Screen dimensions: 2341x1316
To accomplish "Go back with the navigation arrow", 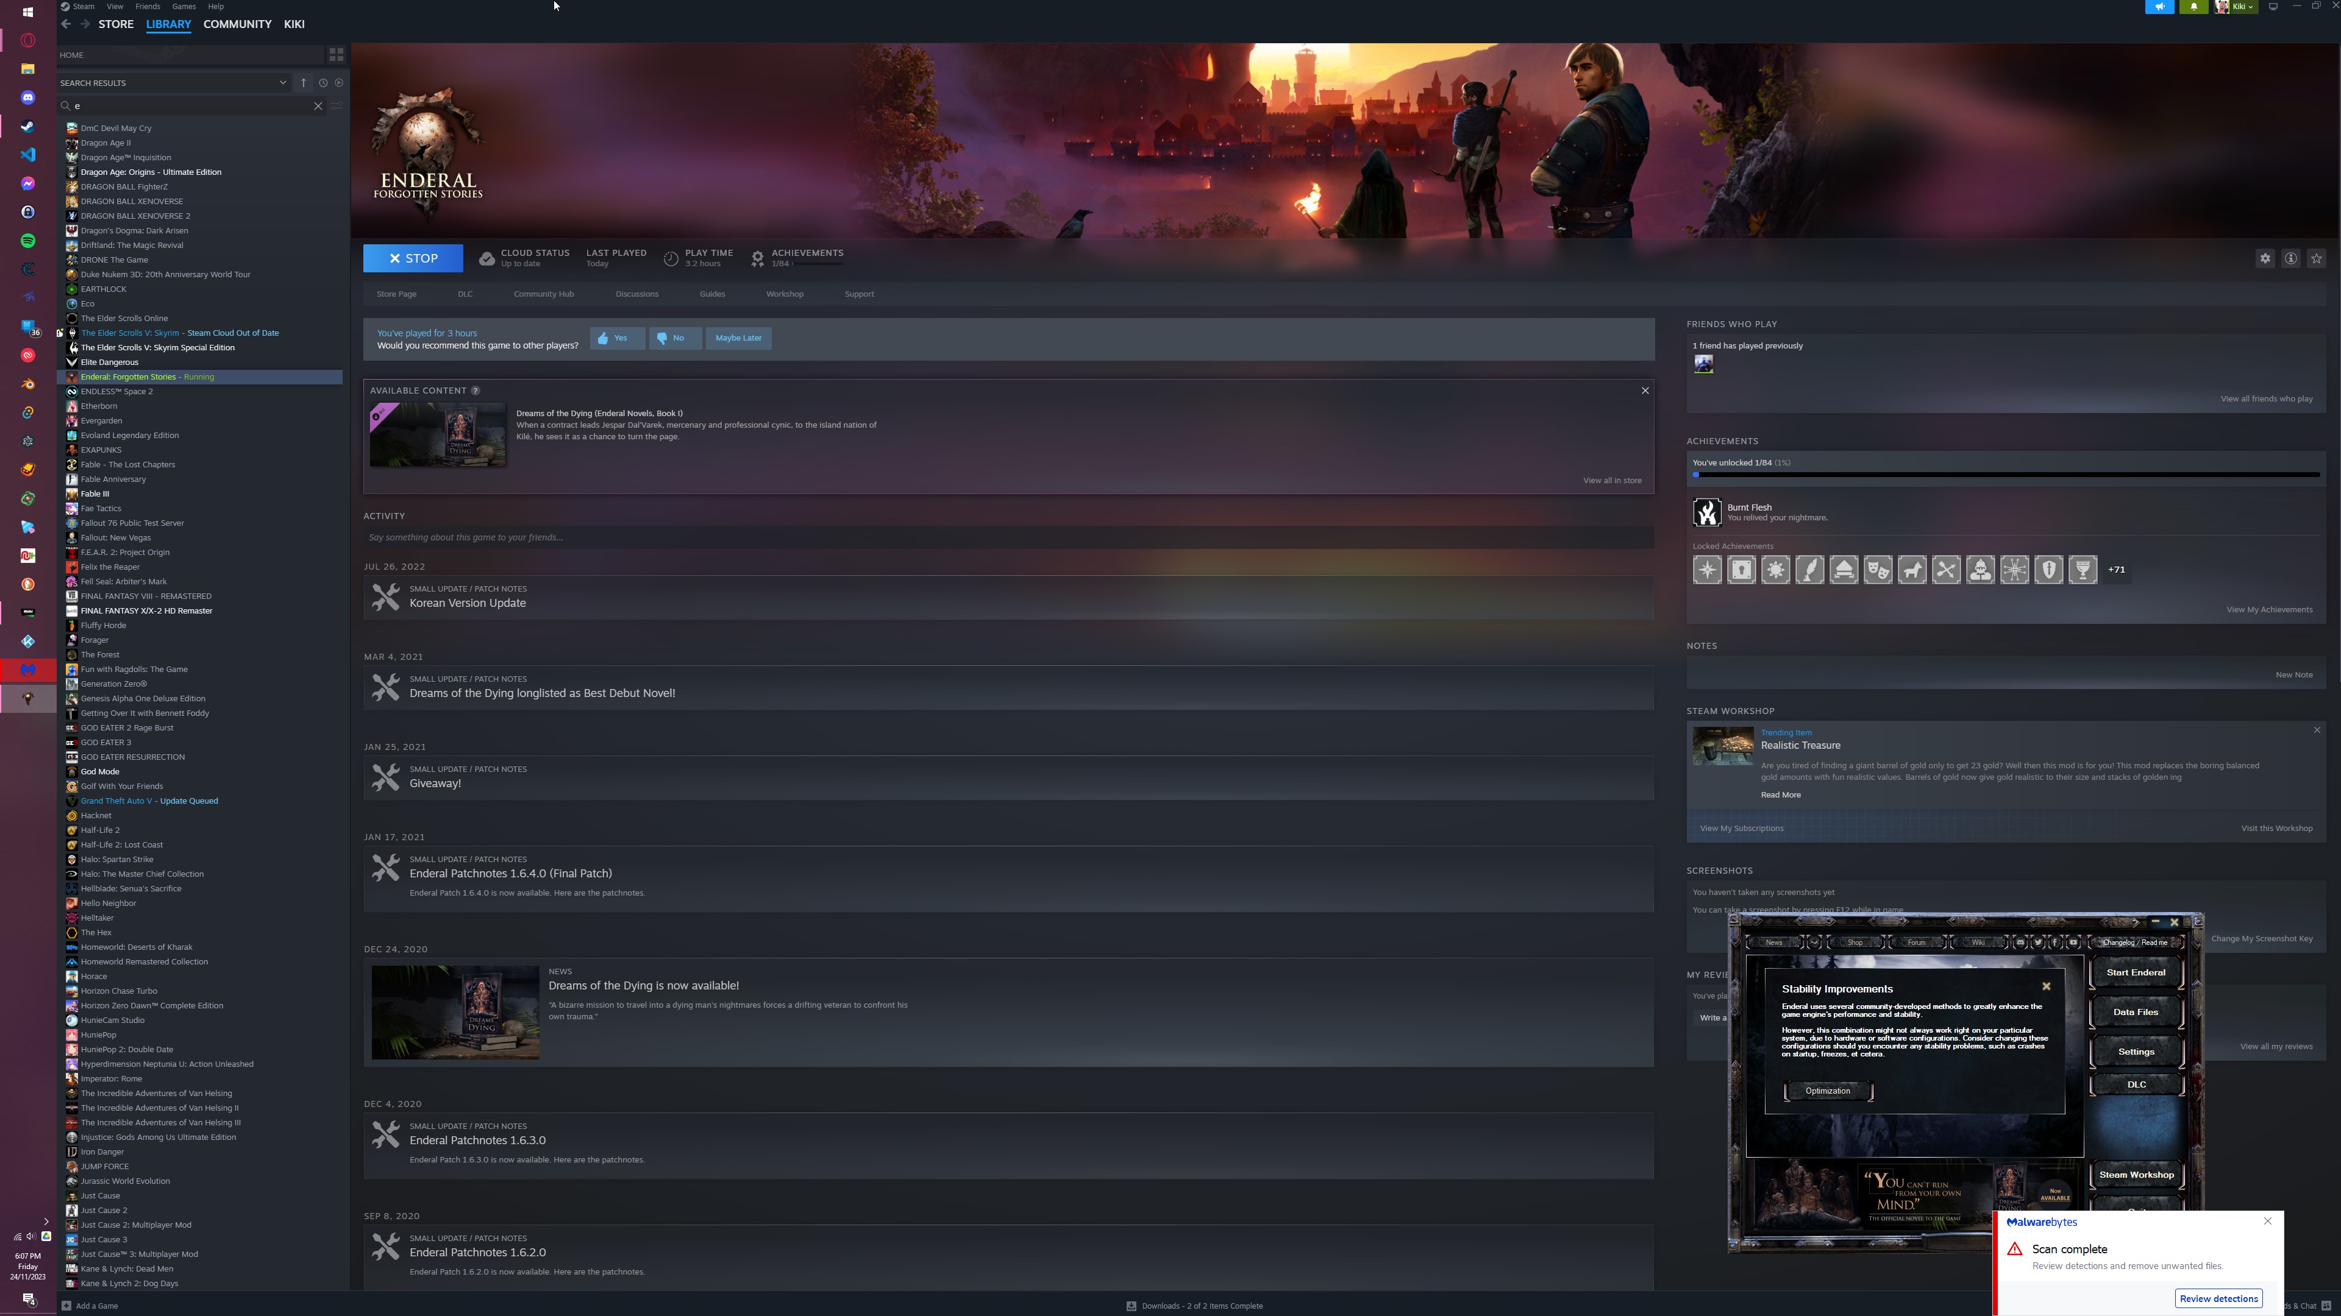I will point(65,24).
